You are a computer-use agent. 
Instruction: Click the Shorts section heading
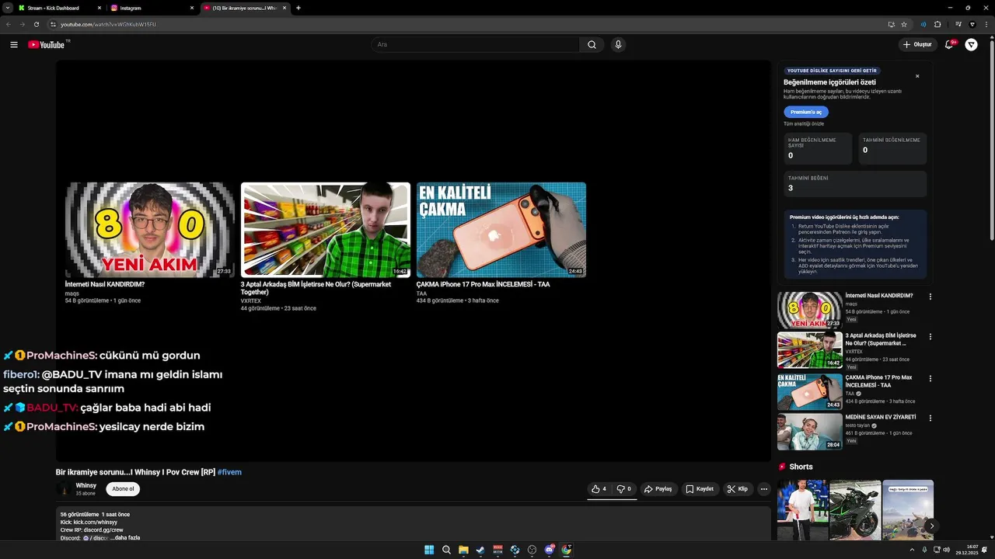pos(801,467)
